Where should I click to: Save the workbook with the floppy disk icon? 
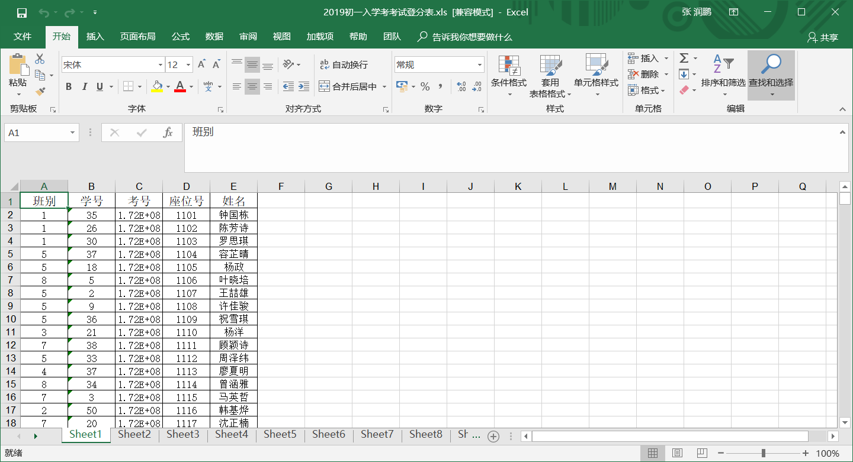[22, 12]
